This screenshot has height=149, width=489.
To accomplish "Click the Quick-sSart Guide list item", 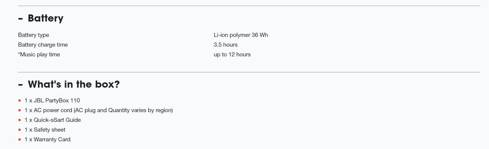I will [53, 120].
